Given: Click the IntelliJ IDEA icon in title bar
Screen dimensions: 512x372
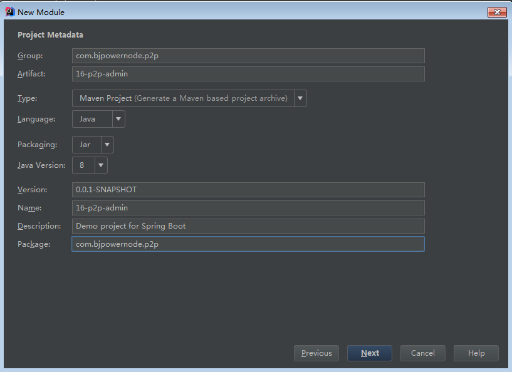Looking at the screenshot, I should [10, 12].
